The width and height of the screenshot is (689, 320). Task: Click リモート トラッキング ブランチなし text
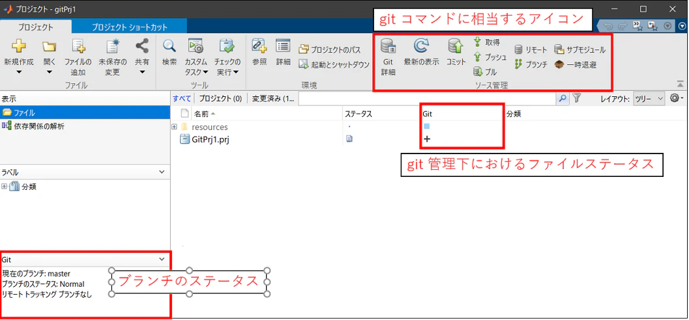(47, 294)
